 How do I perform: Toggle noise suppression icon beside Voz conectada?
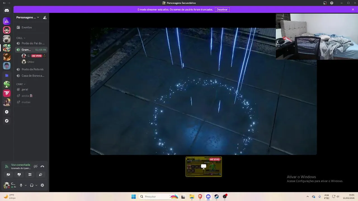coord(36,166)
